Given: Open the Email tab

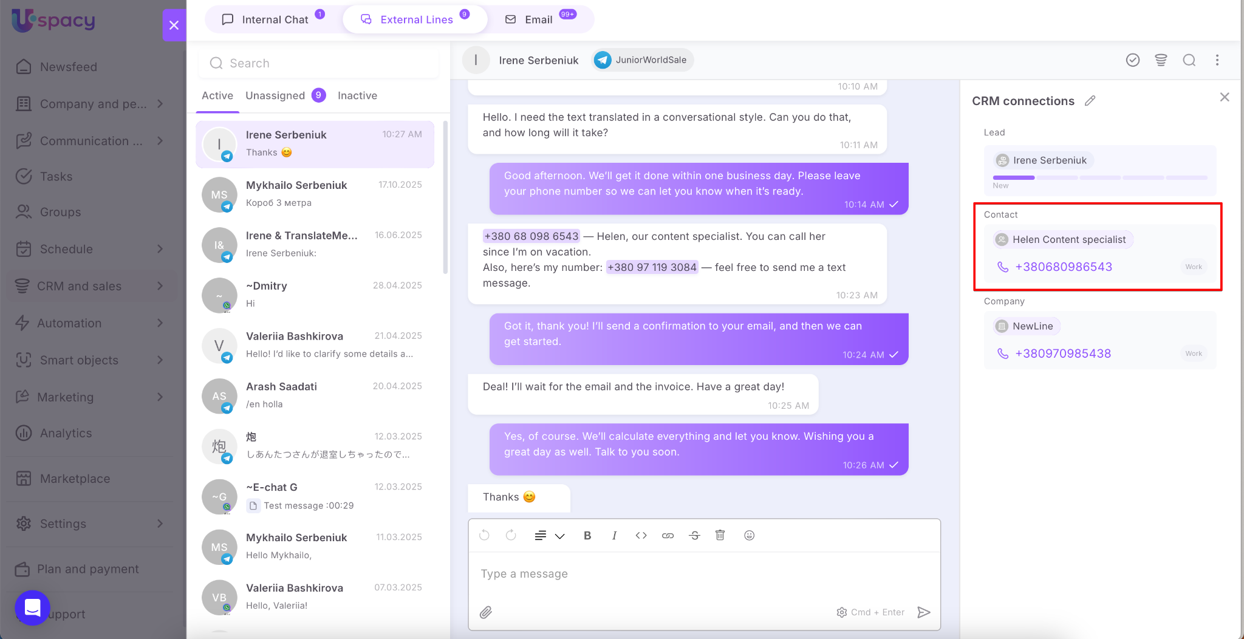Looking at the screenshot, I should pyautogui.click(x=539, y=19).
